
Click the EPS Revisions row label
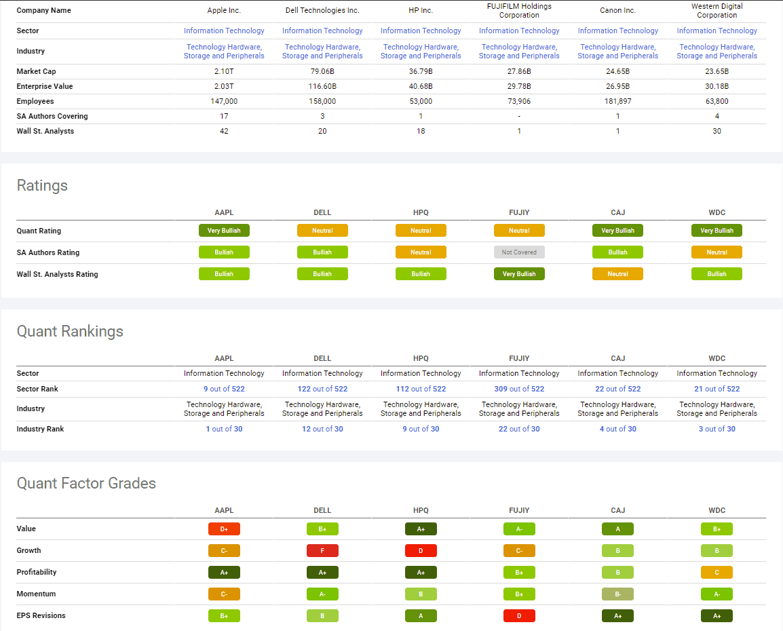click(41, 615)
